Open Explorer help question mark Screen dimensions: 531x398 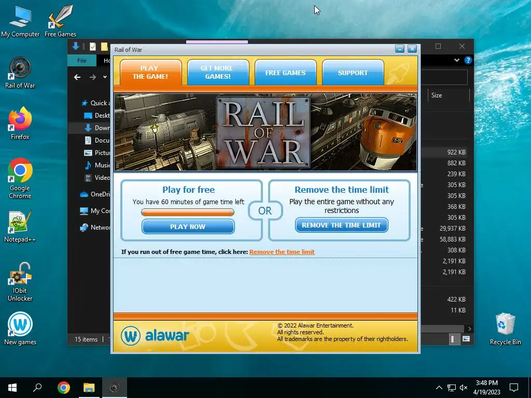(x=468, y=60)
